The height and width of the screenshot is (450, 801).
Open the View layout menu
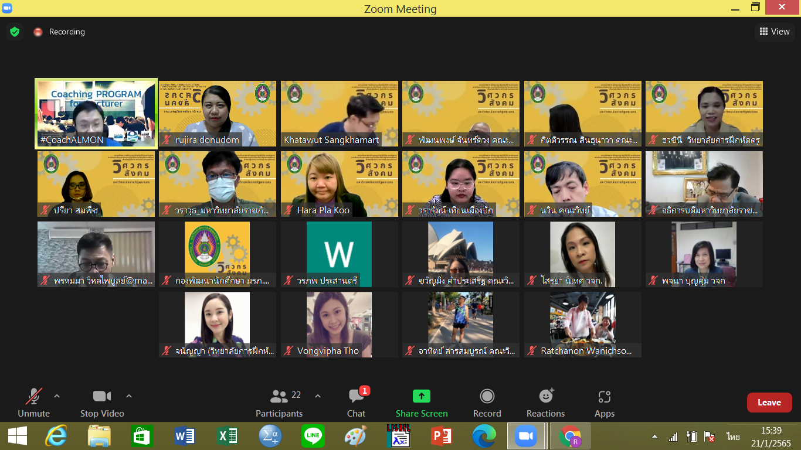click(775, 32)
